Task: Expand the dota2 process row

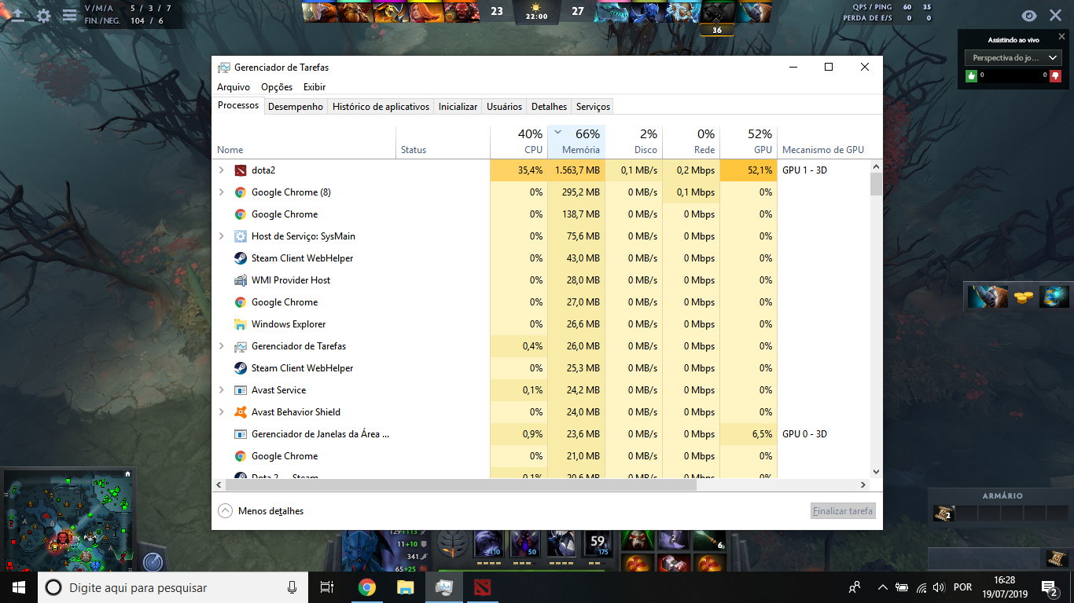Action: (x=222, y=170)
